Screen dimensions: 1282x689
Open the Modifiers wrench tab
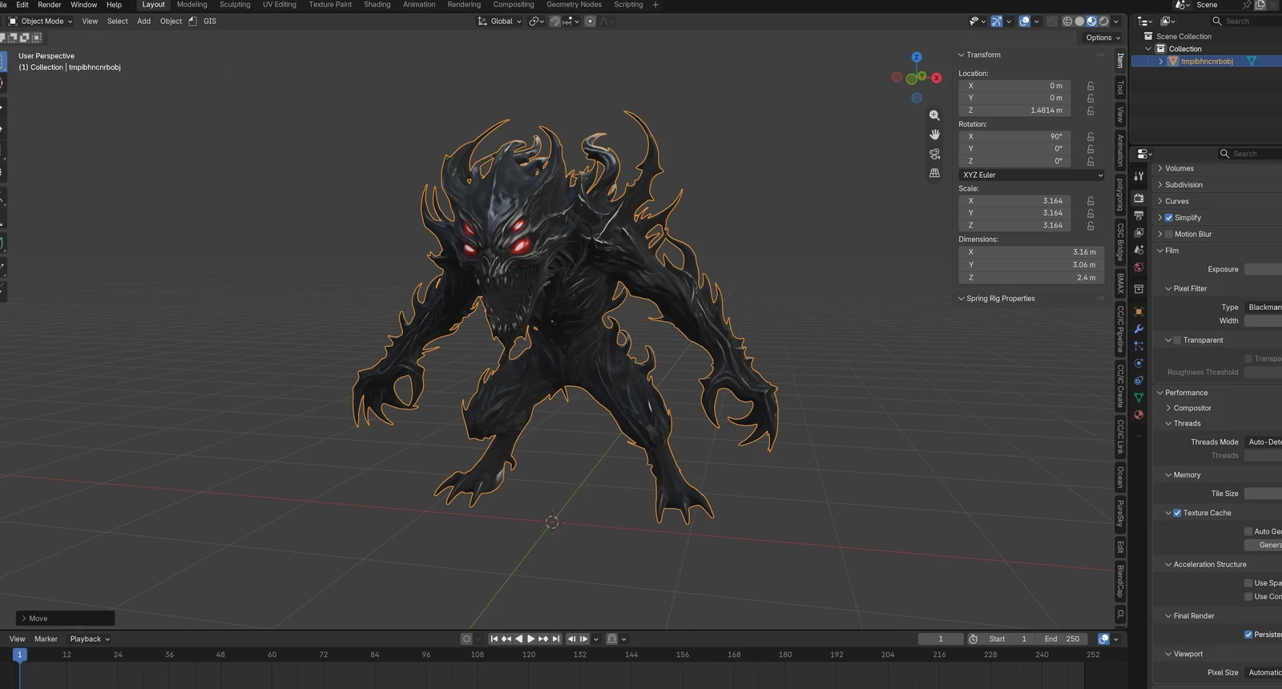tap(1139, 328)
